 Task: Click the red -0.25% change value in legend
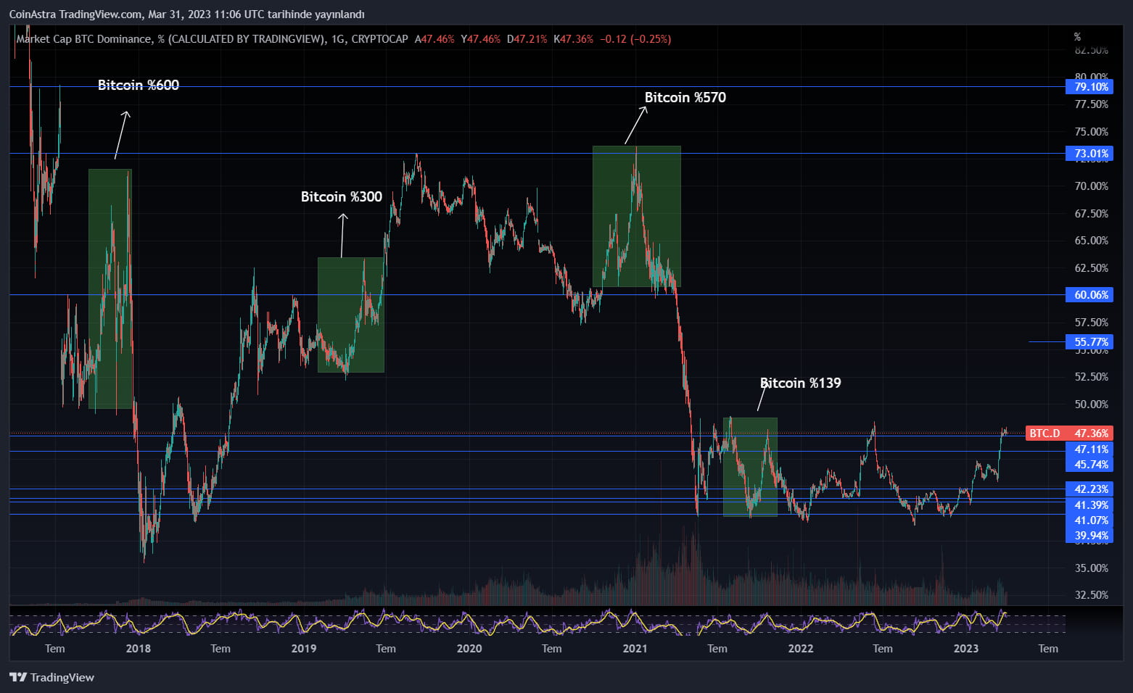click(651, 39)
